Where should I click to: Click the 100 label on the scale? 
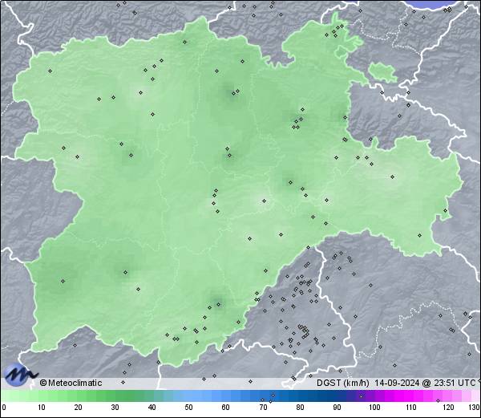[374, 408]
